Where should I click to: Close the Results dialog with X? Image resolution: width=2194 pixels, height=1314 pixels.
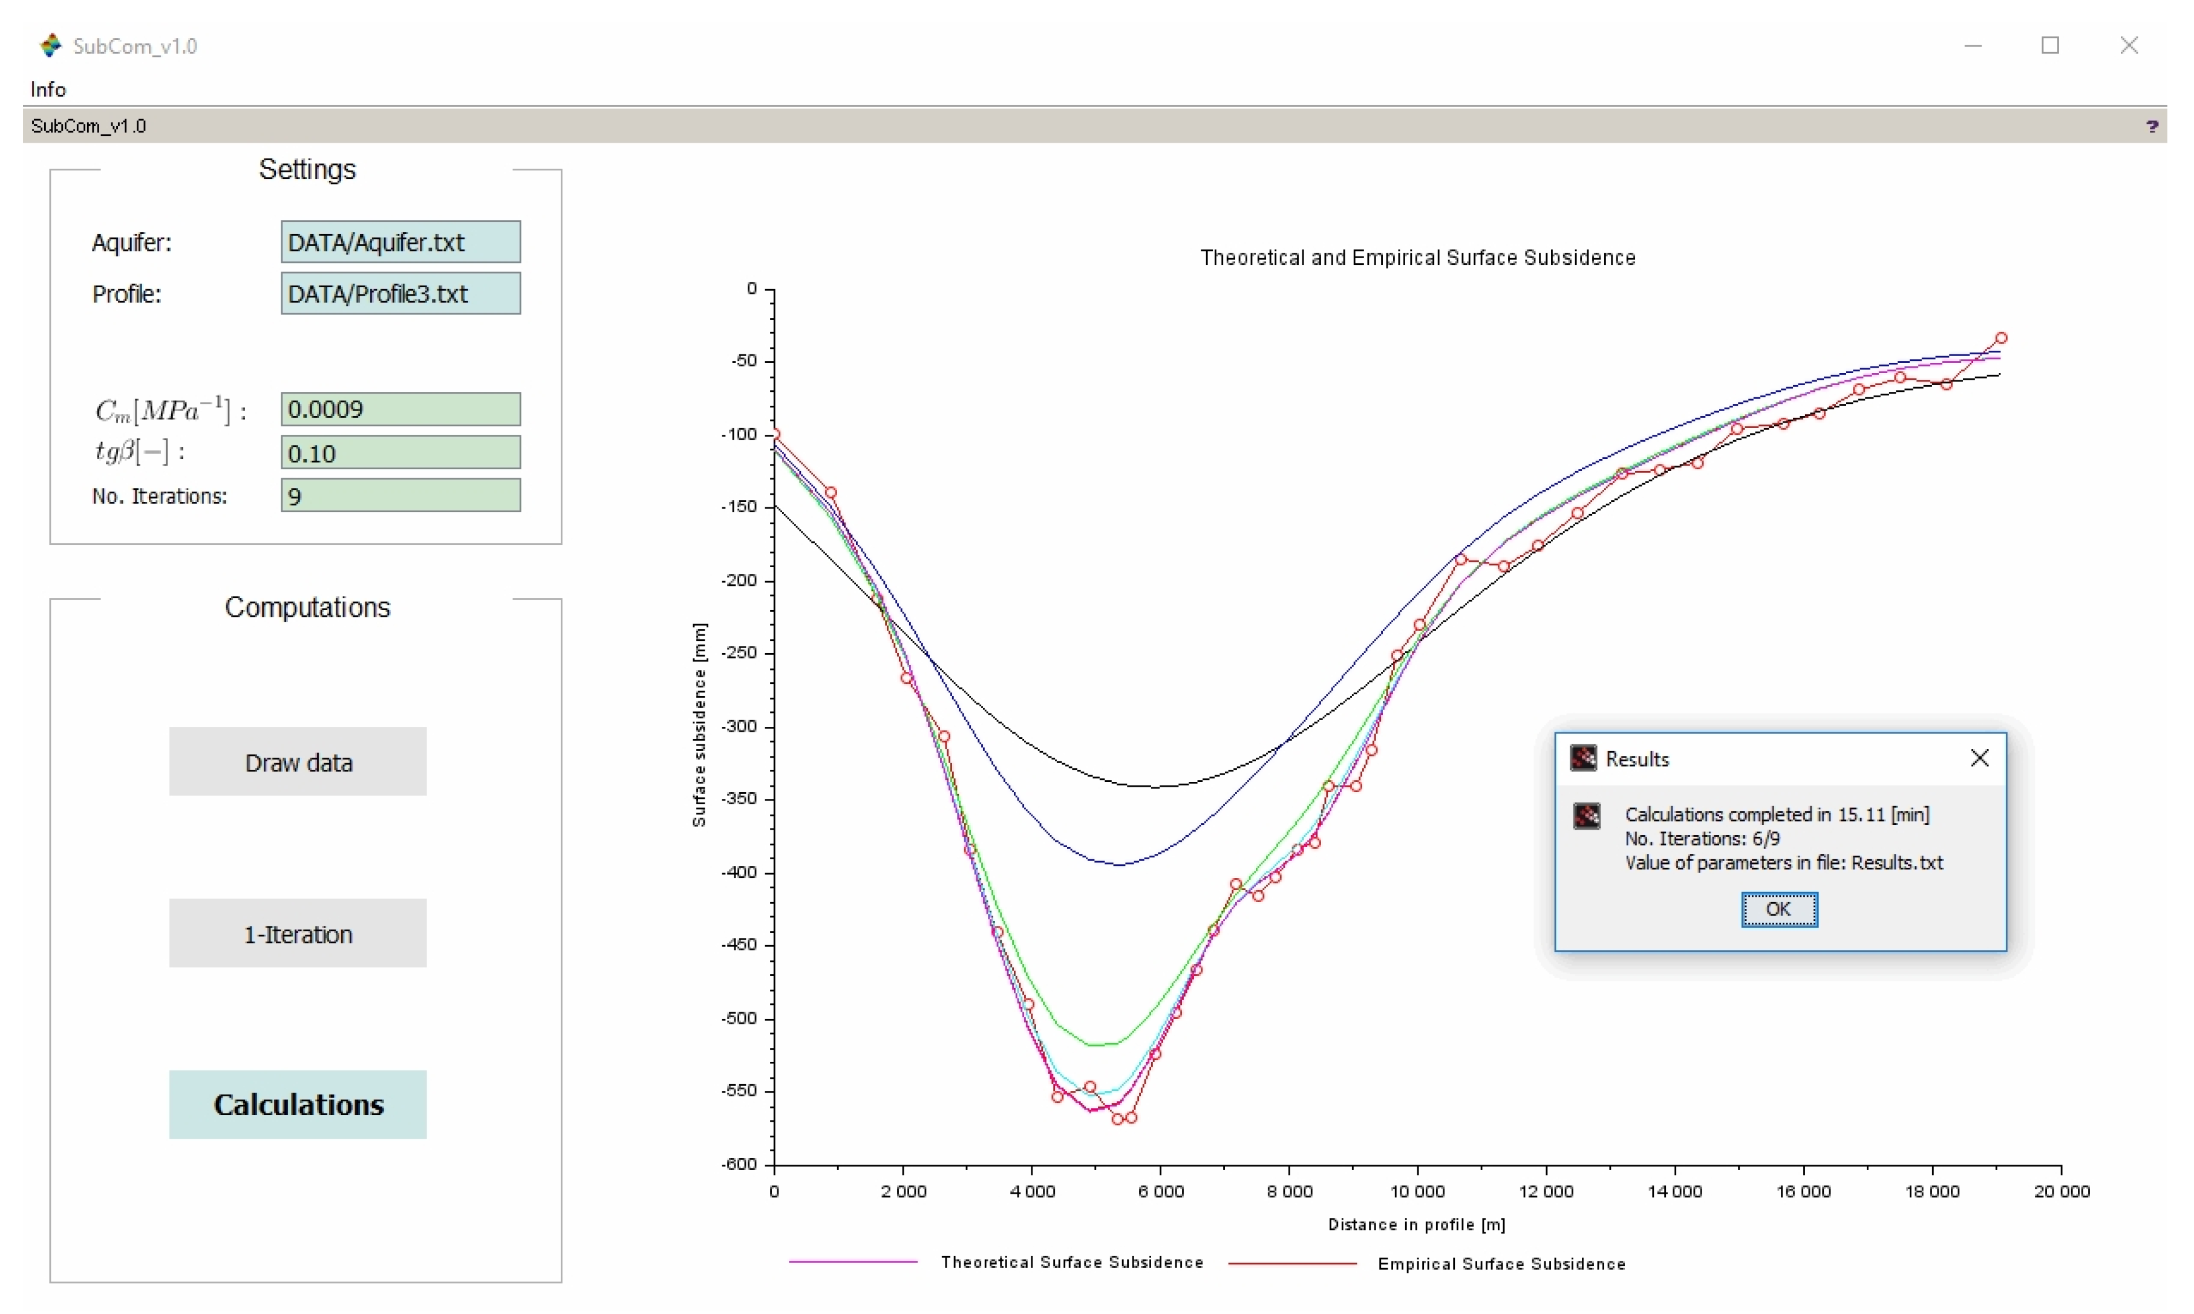click(1980, 758)
